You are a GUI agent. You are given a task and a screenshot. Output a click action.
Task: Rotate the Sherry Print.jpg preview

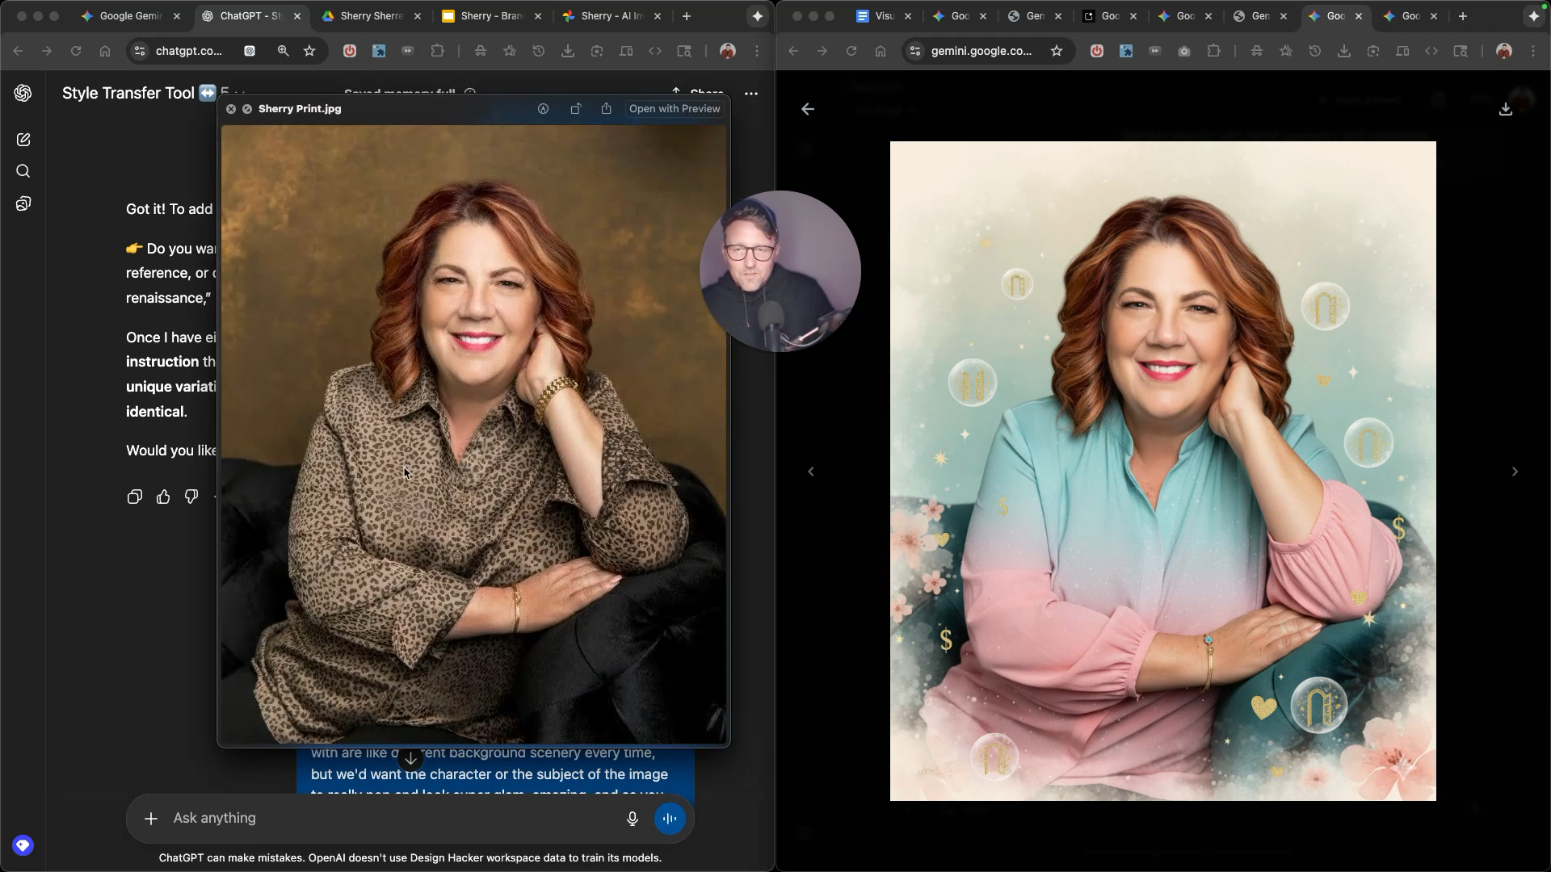575,109
